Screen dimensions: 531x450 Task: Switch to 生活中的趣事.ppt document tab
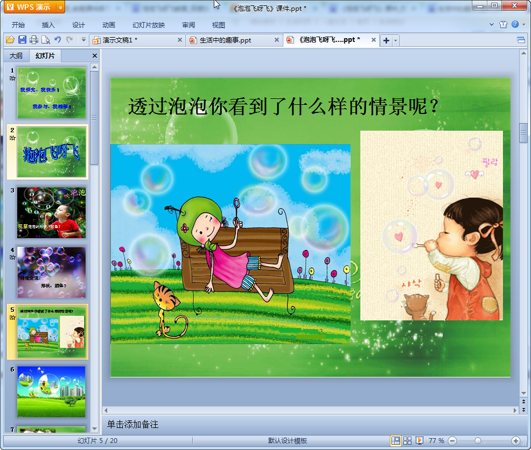(x=234, y=40)
